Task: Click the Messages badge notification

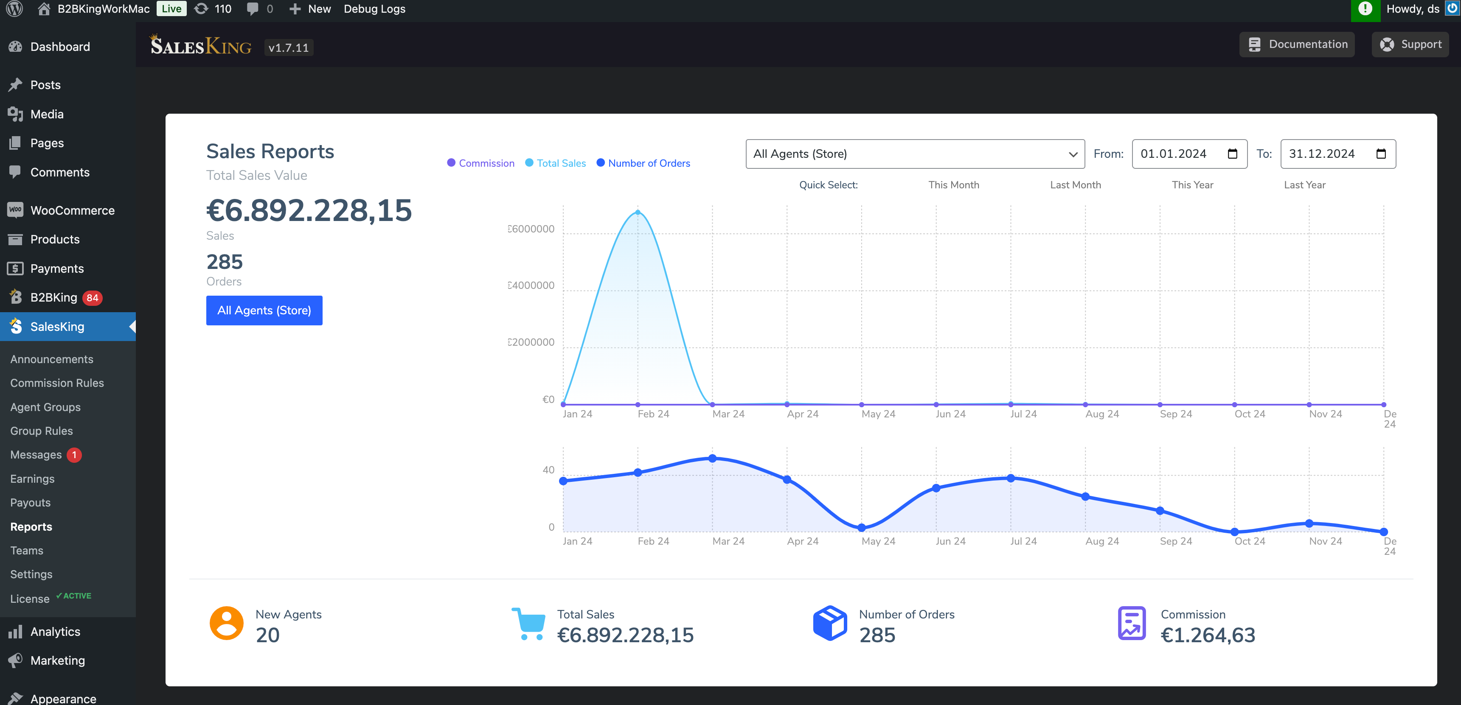Action: 73,456
